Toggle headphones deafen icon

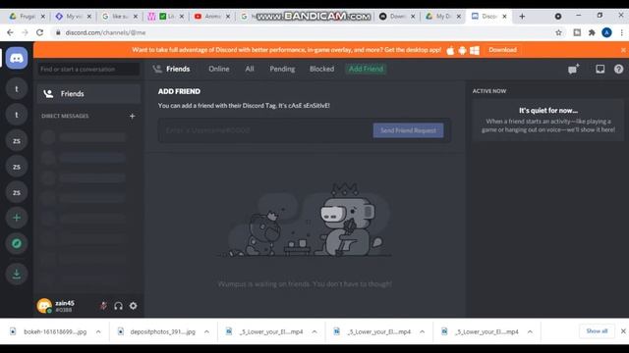point(118,306)
